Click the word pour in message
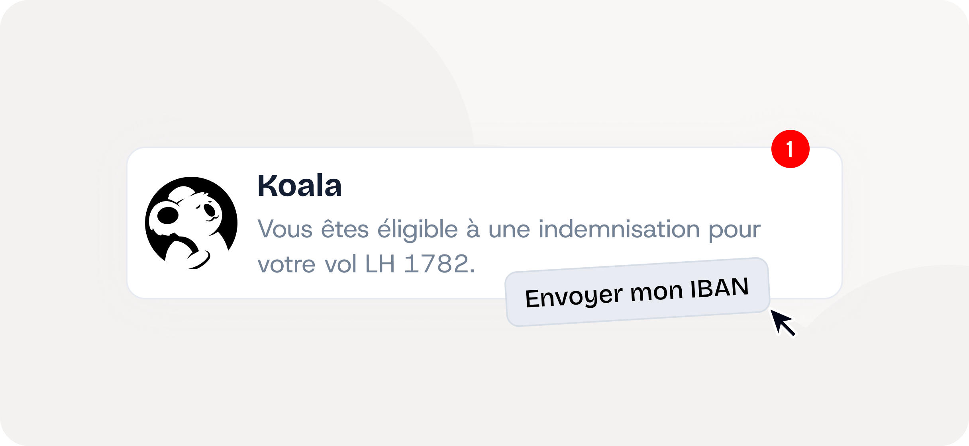Viewport: 969px width, 446px height. pyautogui.click(x=734, y=230)
